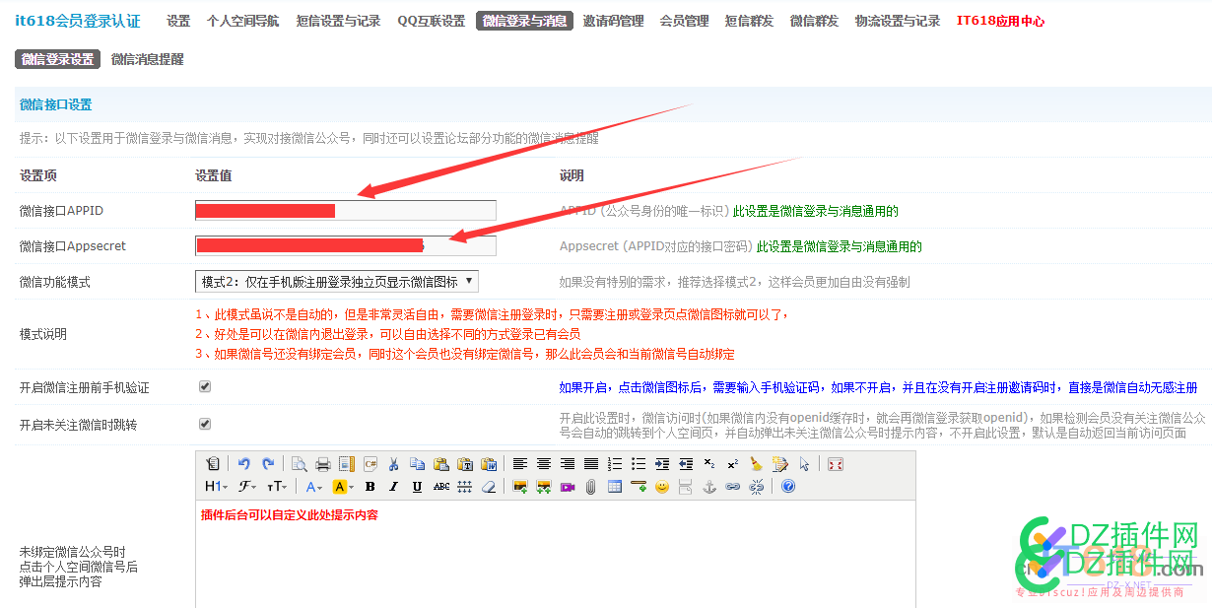Image resolution: width=1212 pixels, height=608 pixels.
Task: Open the 会员管理 menu item
Action: (683, 20)
